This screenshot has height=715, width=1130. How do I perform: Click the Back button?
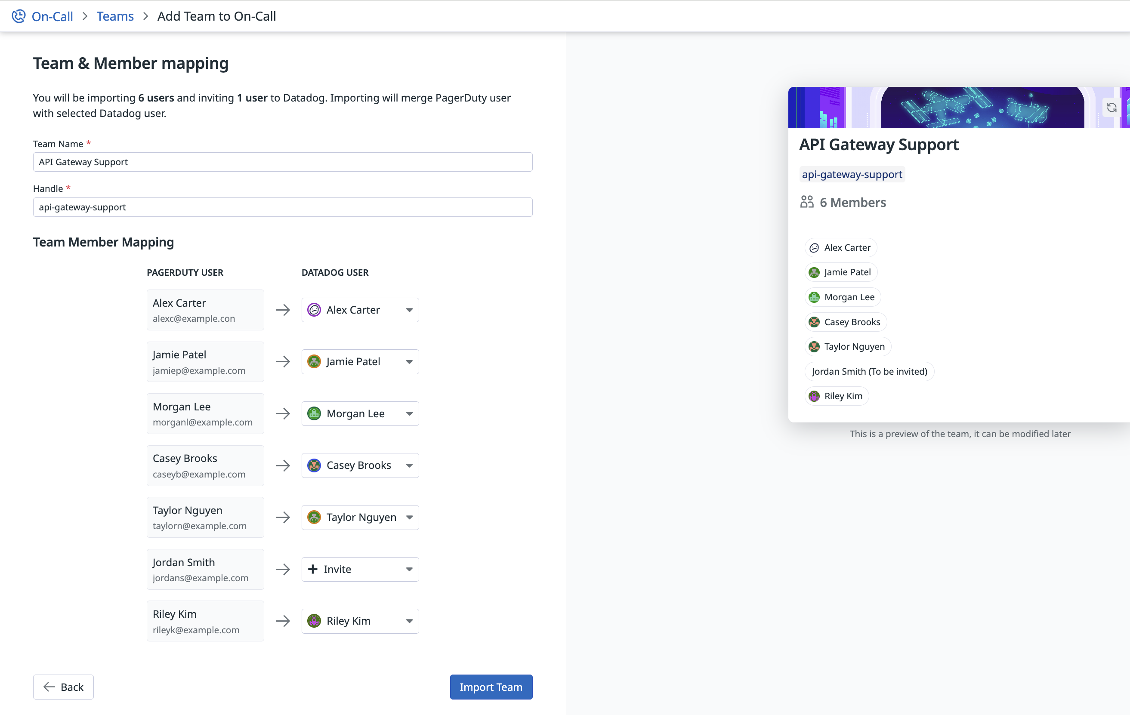63,687
